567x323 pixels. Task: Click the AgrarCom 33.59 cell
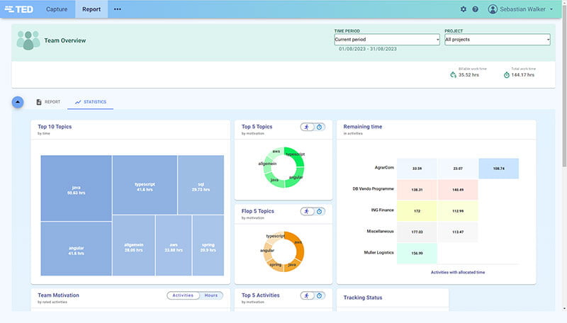(417, 169)
